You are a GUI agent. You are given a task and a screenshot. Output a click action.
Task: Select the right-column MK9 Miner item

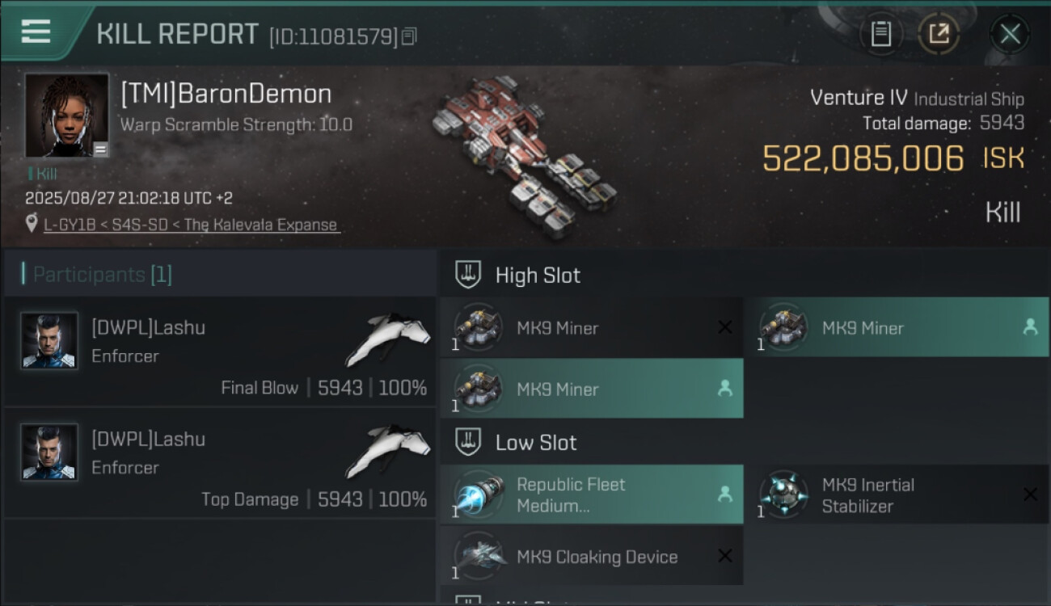[897, 327]
